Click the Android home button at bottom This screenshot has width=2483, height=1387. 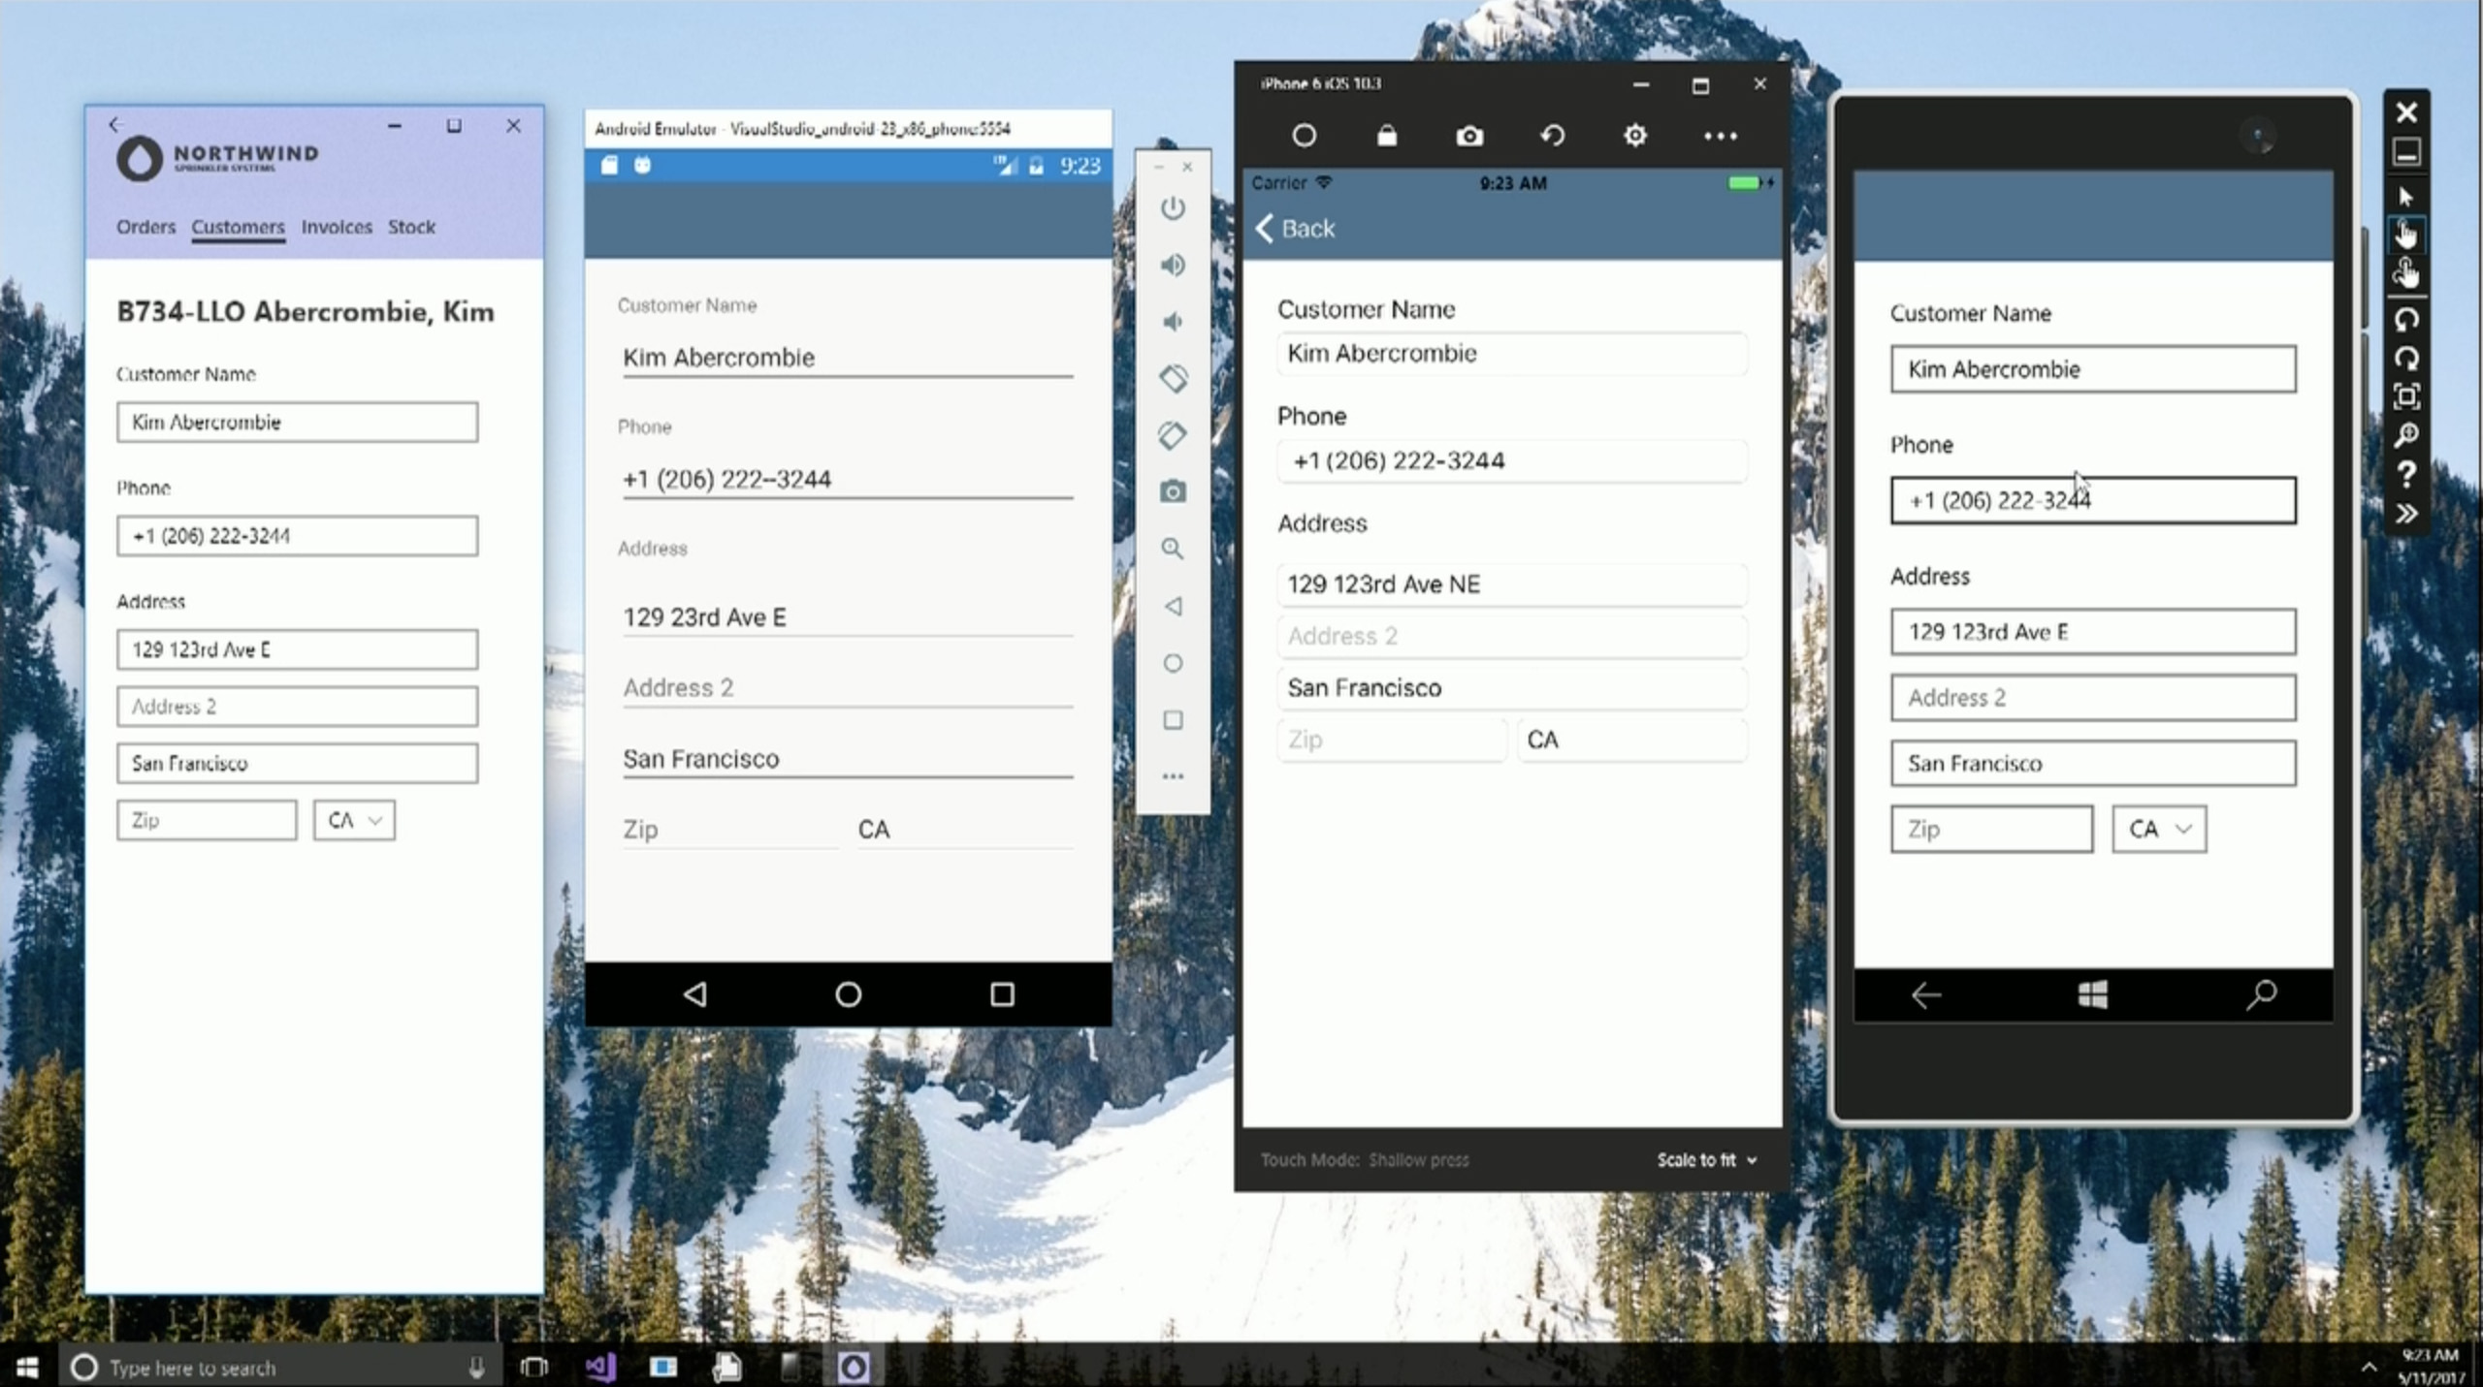click(x=848, y=993)
